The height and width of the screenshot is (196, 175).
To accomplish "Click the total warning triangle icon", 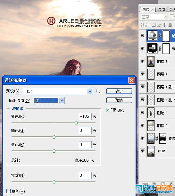I will pos(77,160).
